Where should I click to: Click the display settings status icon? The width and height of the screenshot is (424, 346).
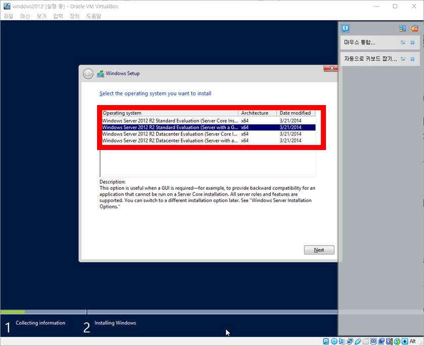point(373,341)
